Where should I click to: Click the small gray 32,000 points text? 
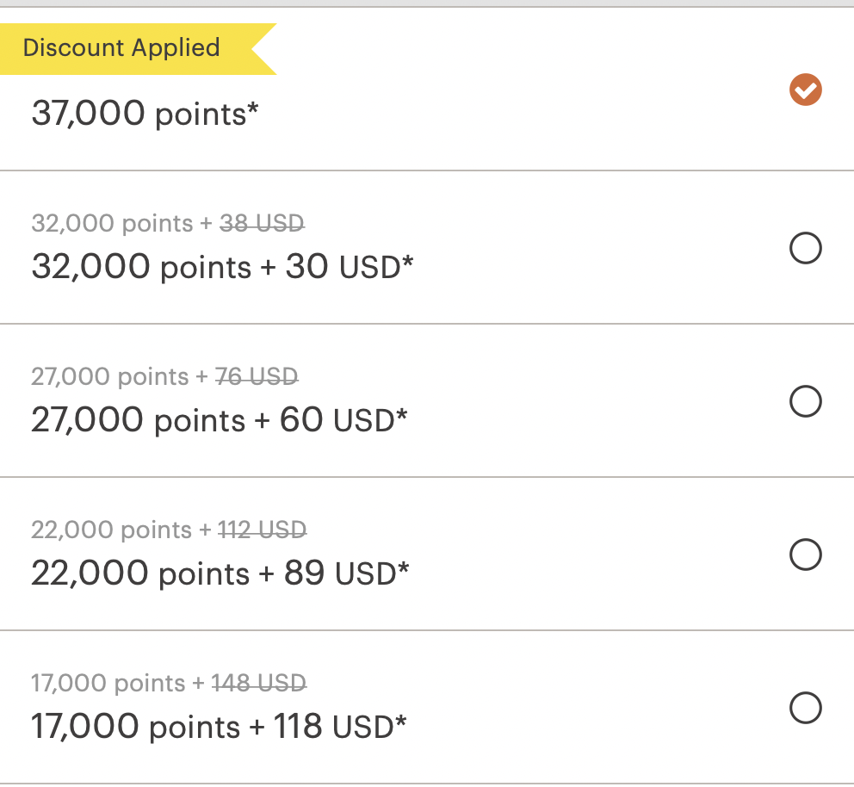[x=112, y=223]
